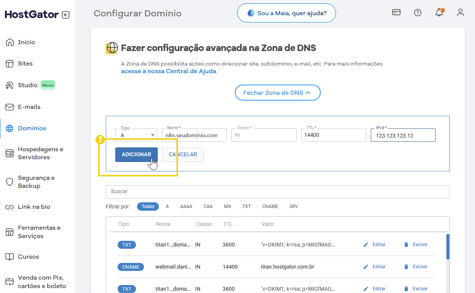
Task: Click the Sites layout icon in sidebar
Action: click(10, 64)
